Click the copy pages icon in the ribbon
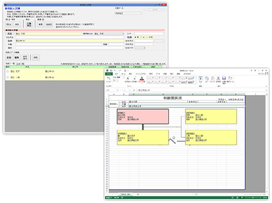 207,78
